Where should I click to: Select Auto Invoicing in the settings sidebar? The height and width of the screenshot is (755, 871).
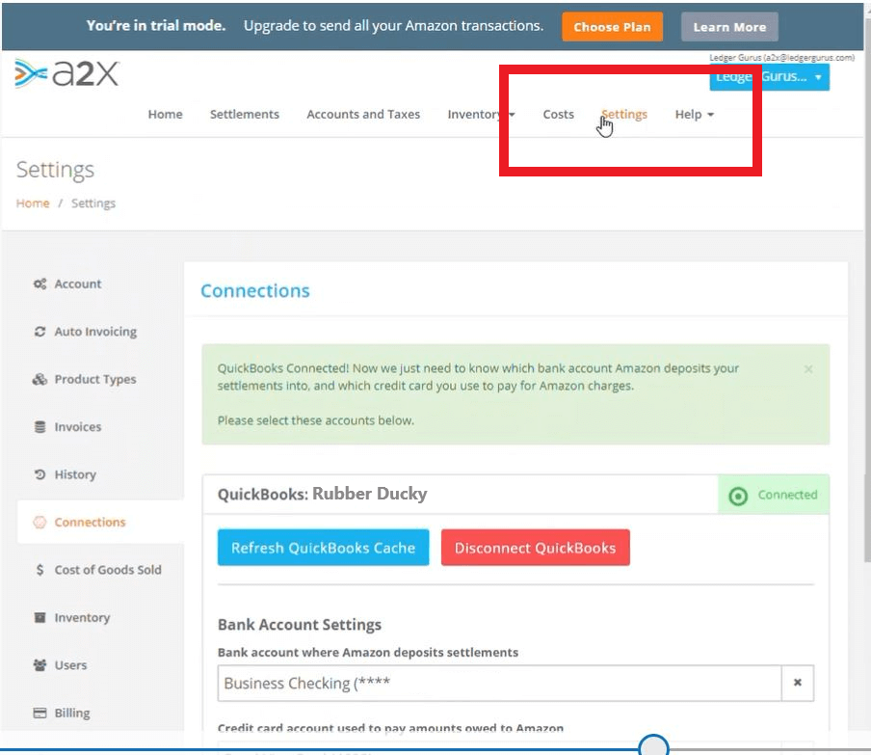tap(95, 332)
